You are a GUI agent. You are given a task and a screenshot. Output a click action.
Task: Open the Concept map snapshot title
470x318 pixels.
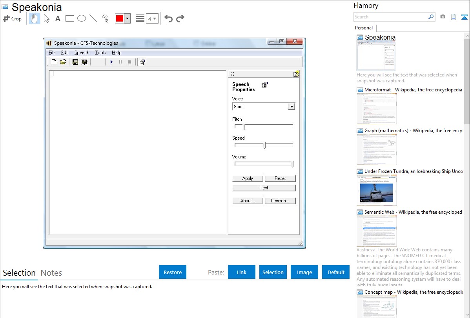point(414,292)
